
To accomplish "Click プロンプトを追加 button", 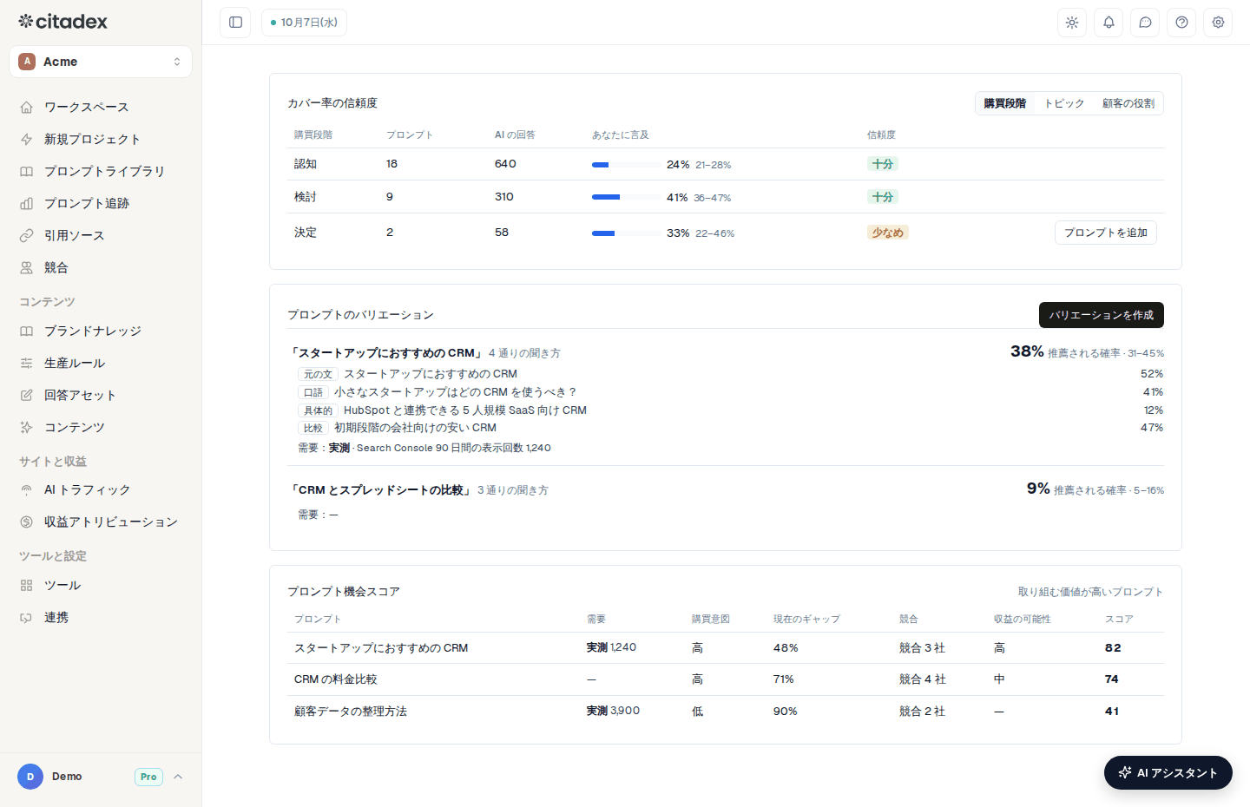I will 1105,233.
